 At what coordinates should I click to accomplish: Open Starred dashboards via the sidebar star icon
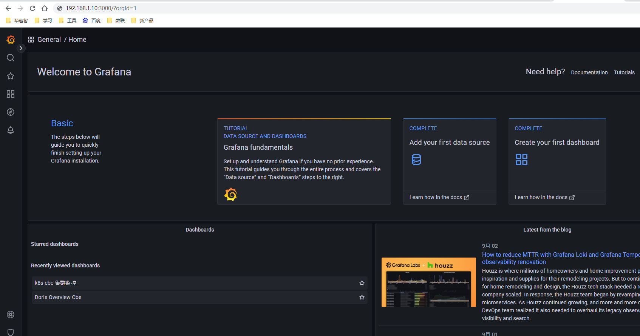click(11, 76)
